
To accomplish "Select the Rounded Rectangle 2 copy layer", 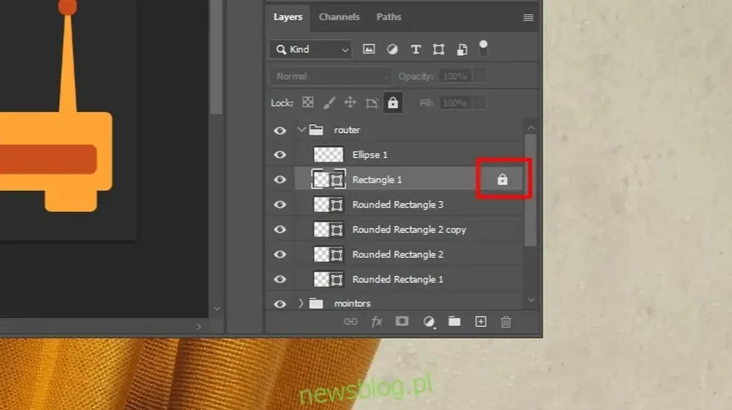I will (409, 229).
